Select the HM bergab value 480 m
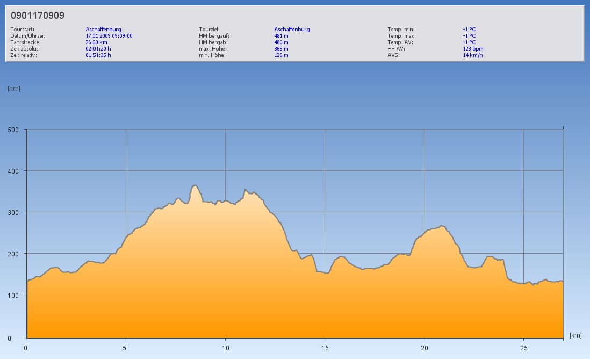The image size is (590, 359). pos(281,42)
